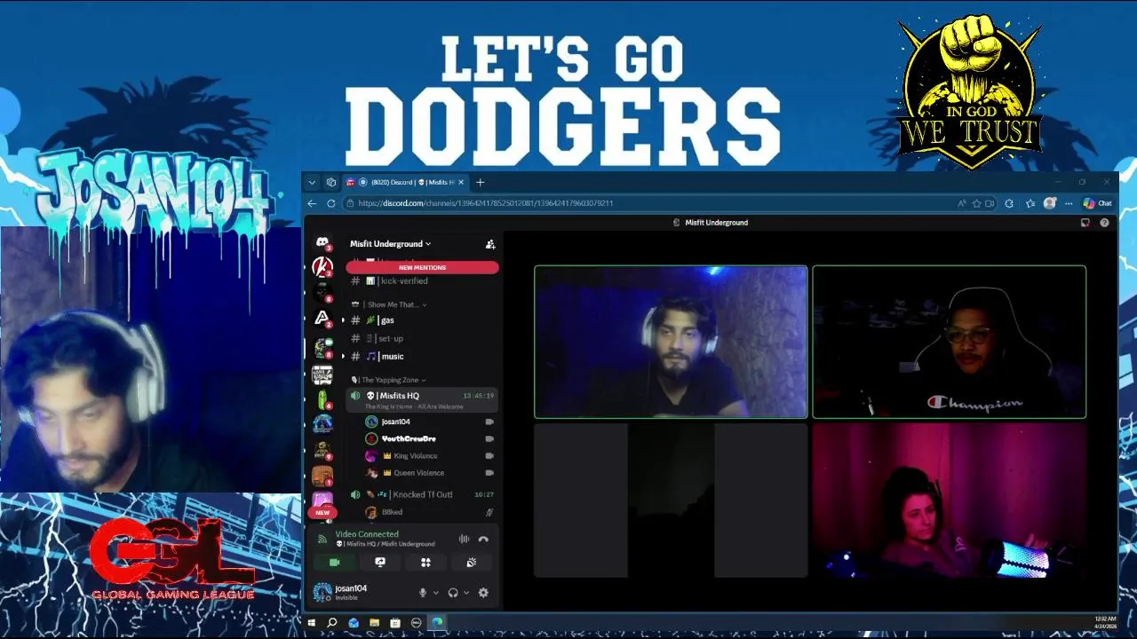Open the Windows Start menu

pos(312,622)
